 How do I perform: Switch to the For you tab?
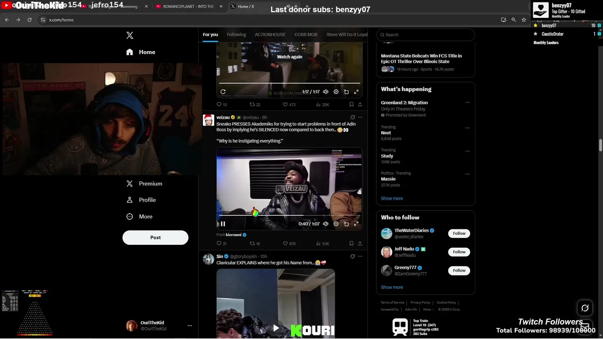point(210,34)
